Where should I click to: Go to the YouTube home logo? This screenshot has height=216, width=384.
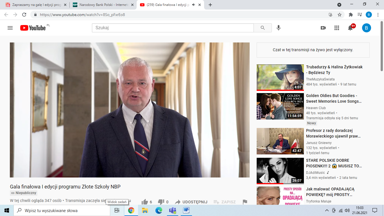33,28
